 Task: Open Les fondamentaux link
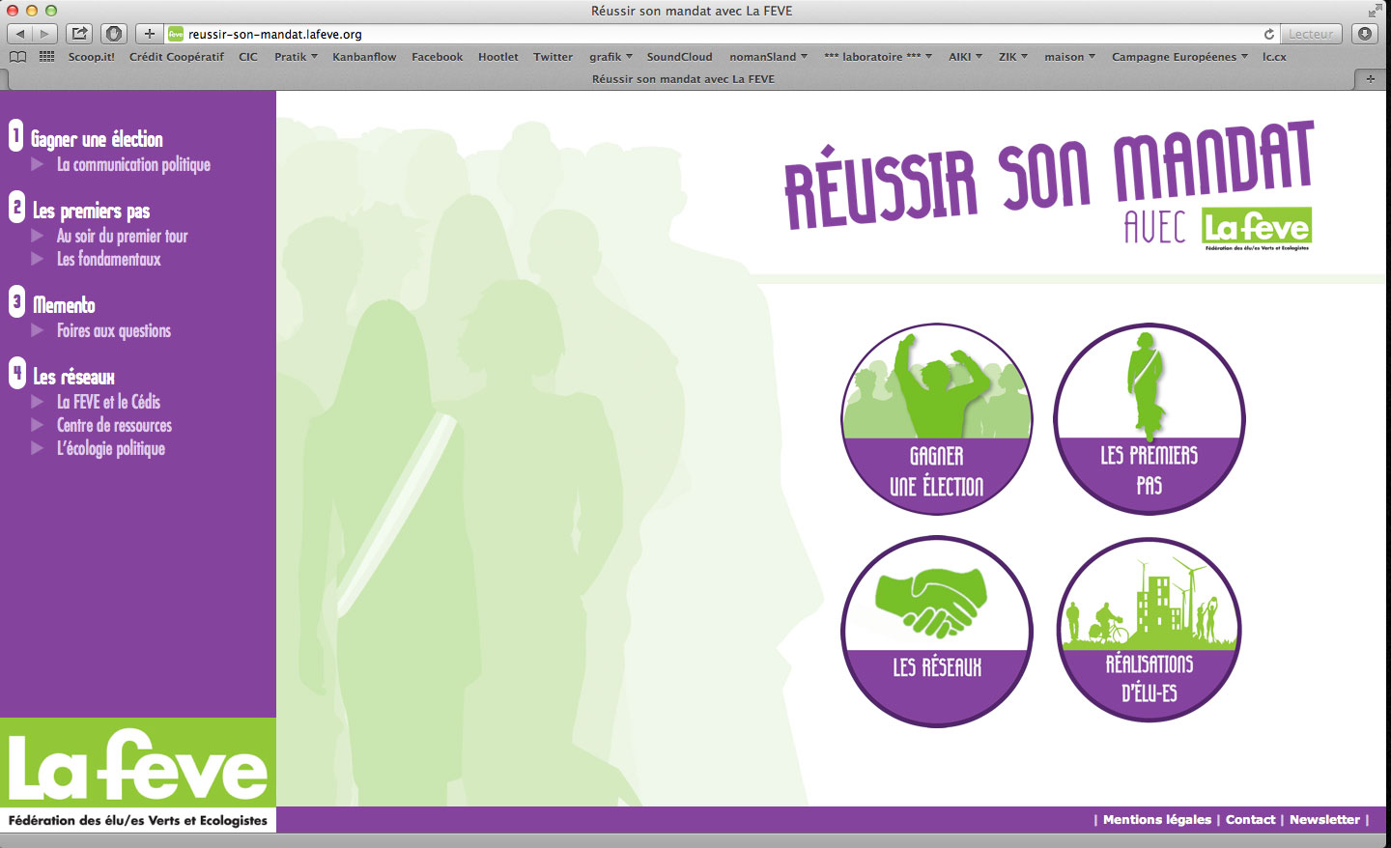(108, 259)
